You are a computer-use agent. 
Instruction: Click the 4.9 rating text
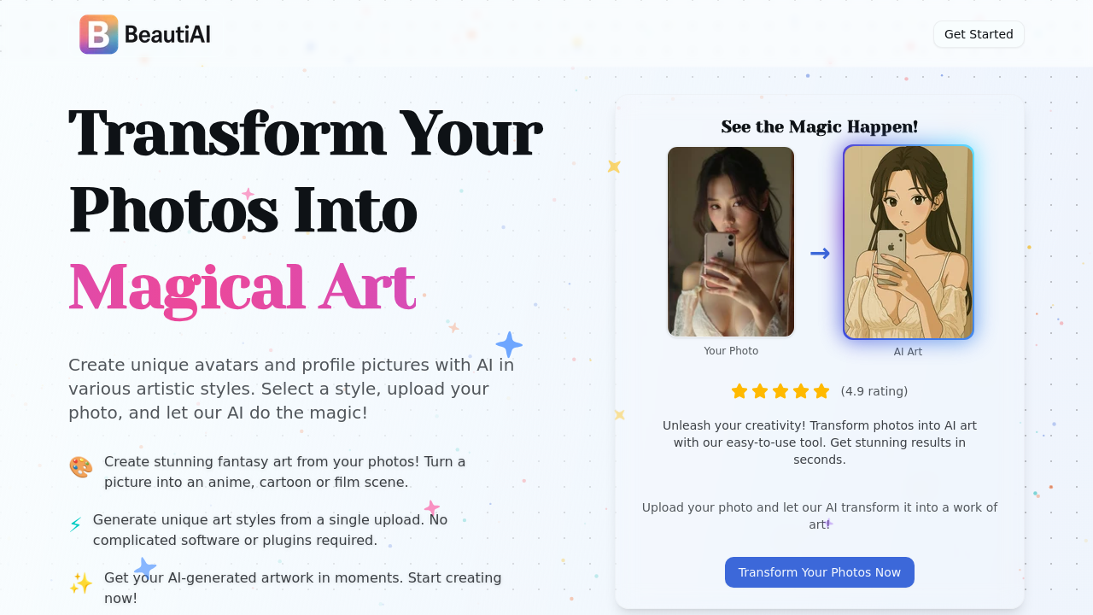[874, 391]
